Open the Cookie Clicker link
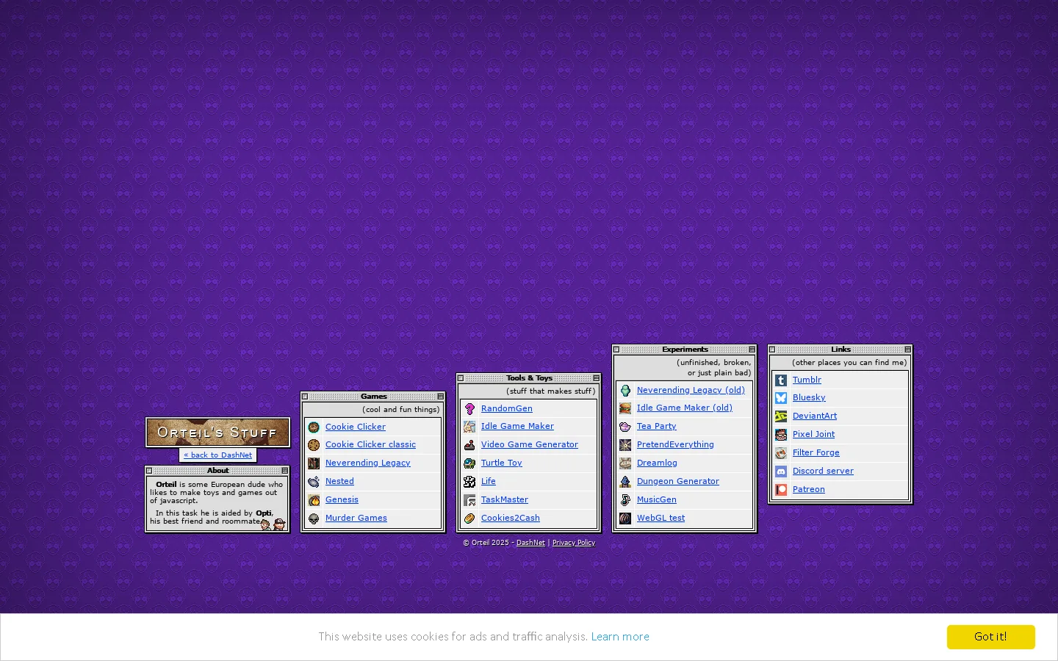The height and width of the screenshot is (661, 1058). (x=356, y=427)
